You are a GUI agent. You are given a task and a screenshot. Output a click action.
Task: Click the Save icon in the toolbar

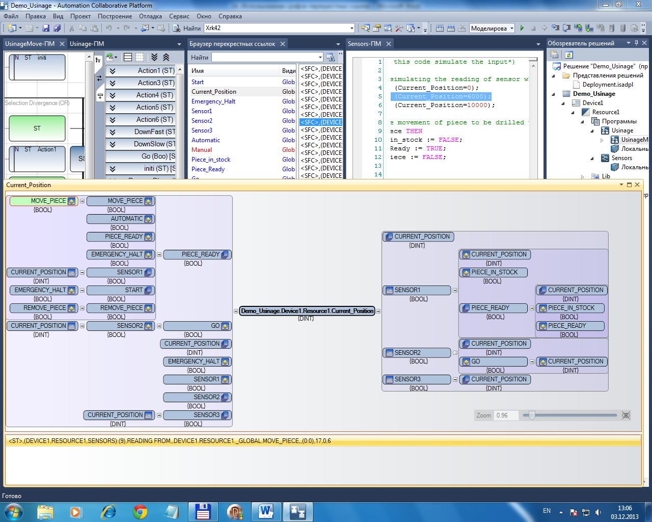click(x=46, y=29)
